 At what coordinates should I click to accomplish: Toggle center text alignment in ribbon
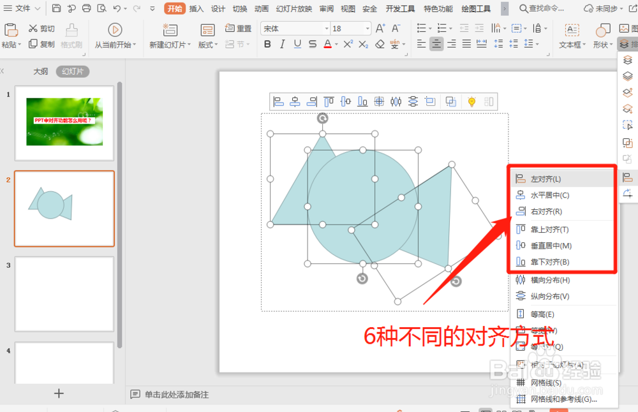pos(436,44)
